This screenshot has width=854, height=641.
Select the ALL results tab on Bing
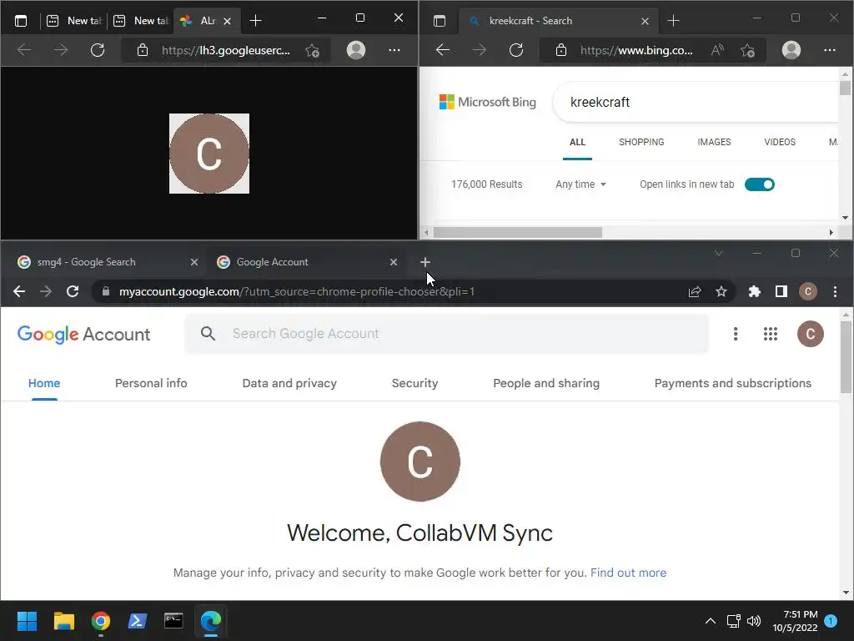(577, 142)
